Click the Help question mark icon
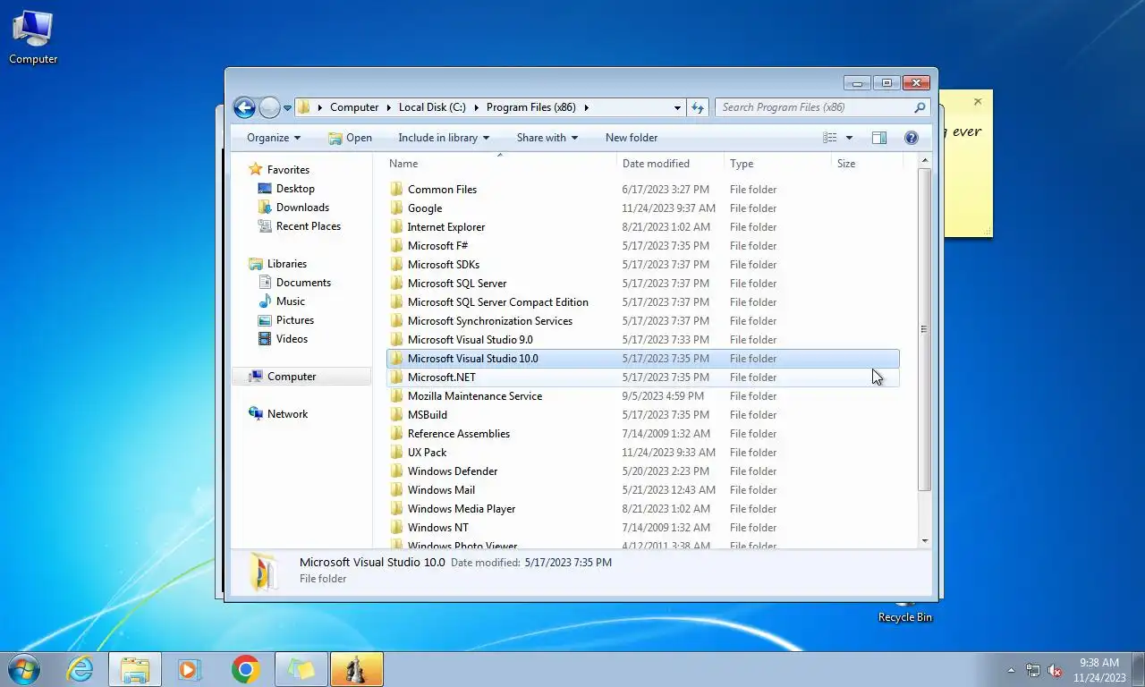This screenshot has height=687, width=1145. tap(912, 138)
